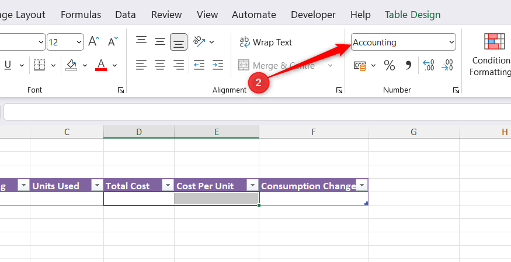
Task: Increase the indent
Action: (x=218, y=65)
